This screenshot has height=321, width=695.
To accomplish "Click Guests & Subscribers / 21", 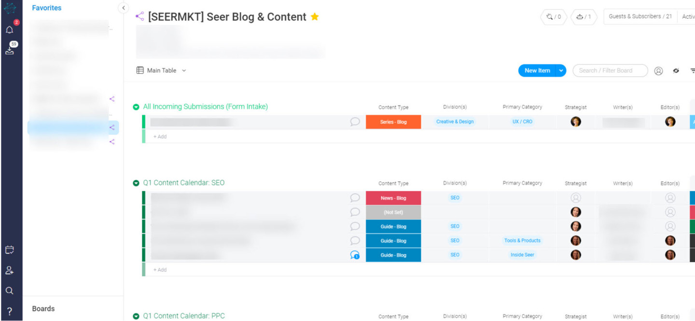I will 640,16.
